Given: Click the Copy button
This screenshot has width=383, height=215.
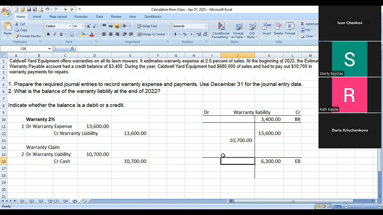Looking at the screenshot, I should coord(21,30).
